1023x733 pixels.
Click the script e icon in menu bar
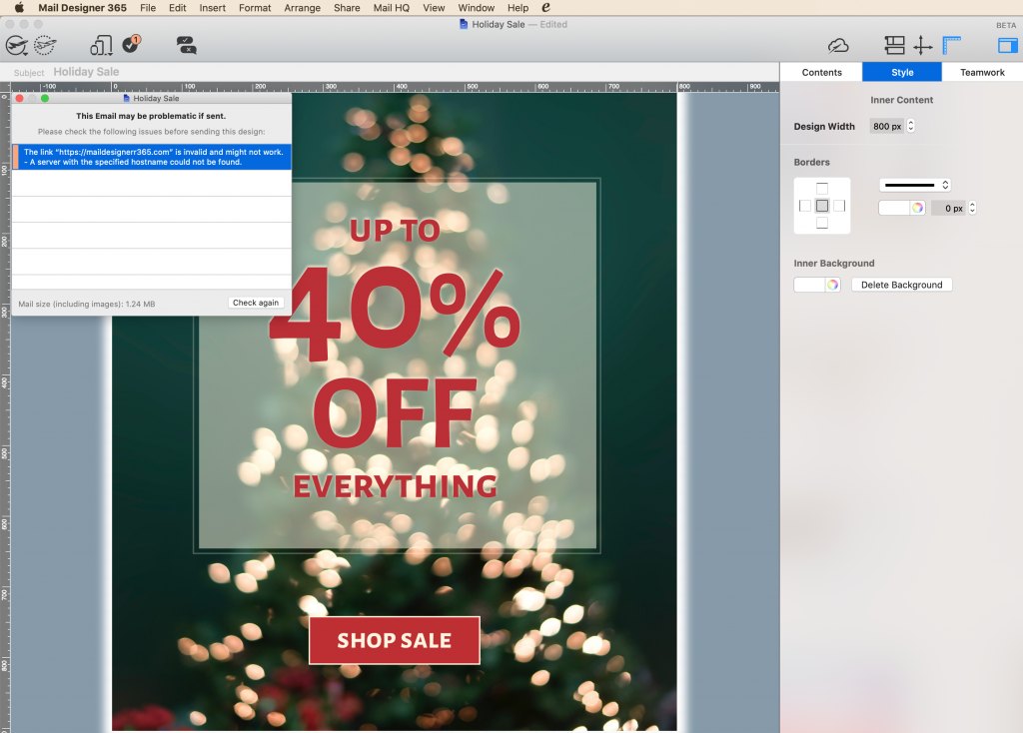[546, 8]
